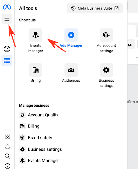Click the external-link icon on Meta Business Suite

pyautogui.click(x=116, y=8)
